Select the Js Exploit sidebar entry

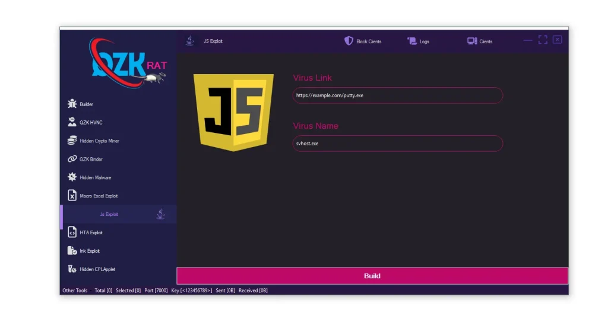click(x=119, y=214)
